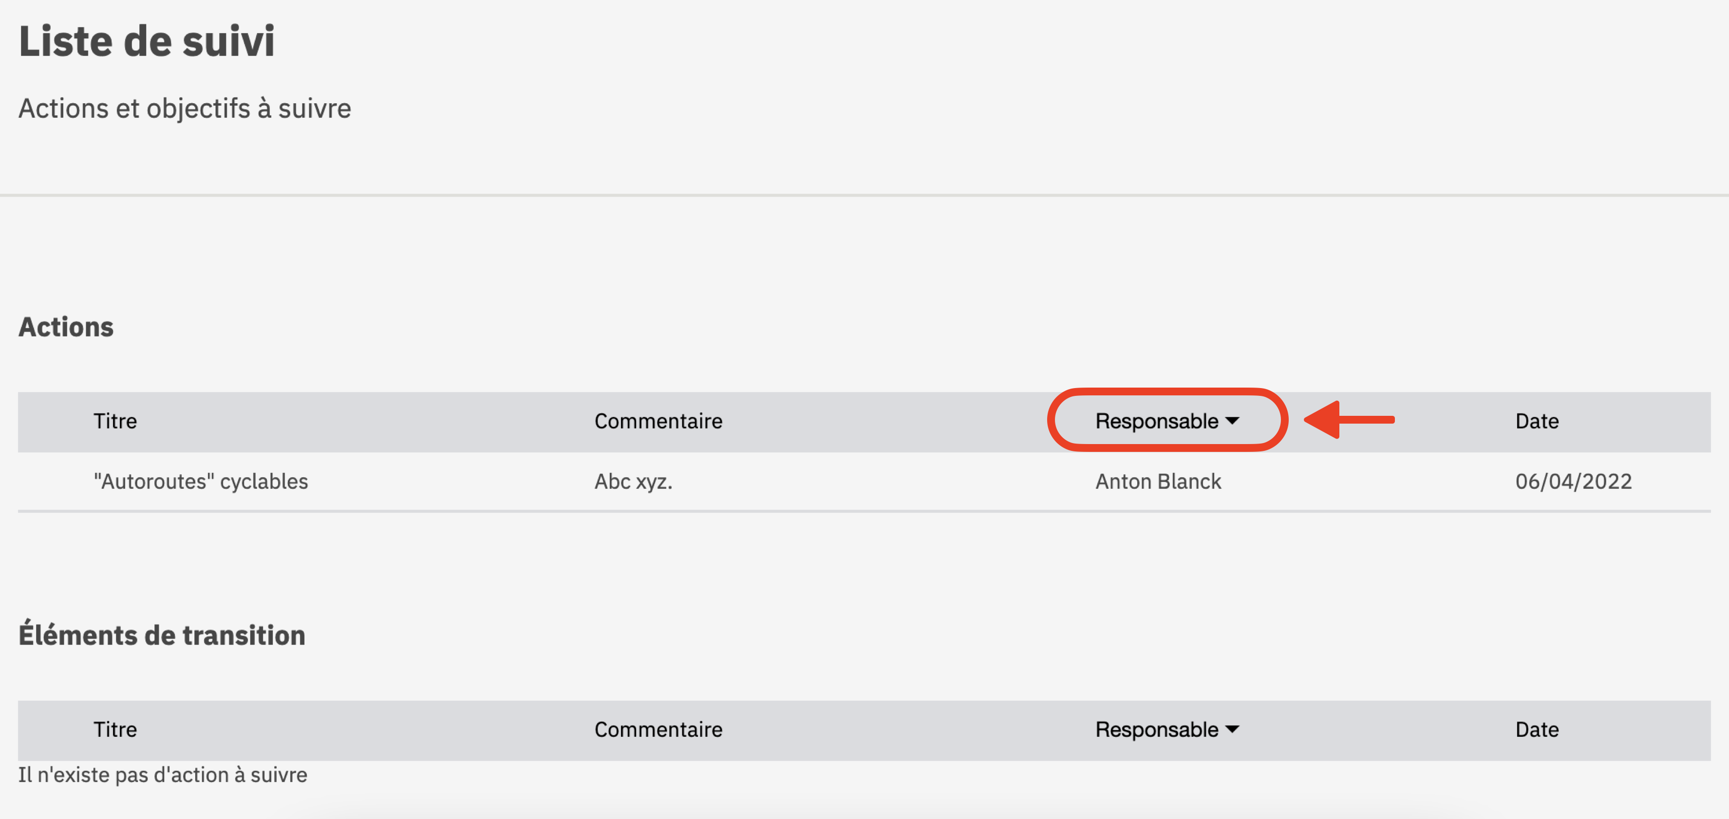
Task: Select Commentaire header in Éléments de transition table
Action: 658,729
